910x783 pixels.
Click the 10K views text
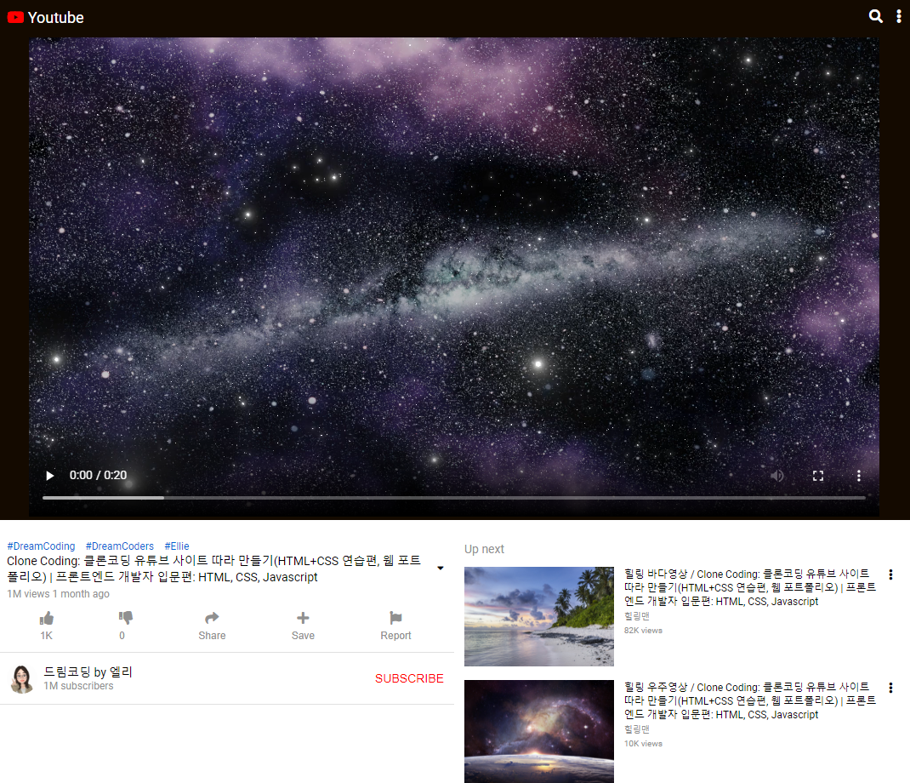[x=643, y=744]
